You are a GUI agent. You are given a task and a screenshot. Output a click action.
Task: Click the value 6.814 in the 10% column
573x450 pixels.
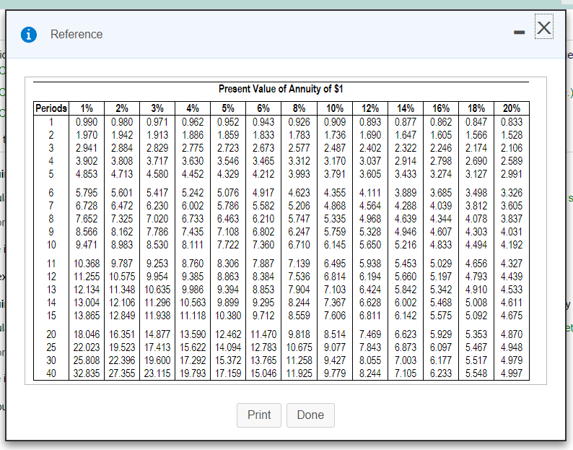335,277
